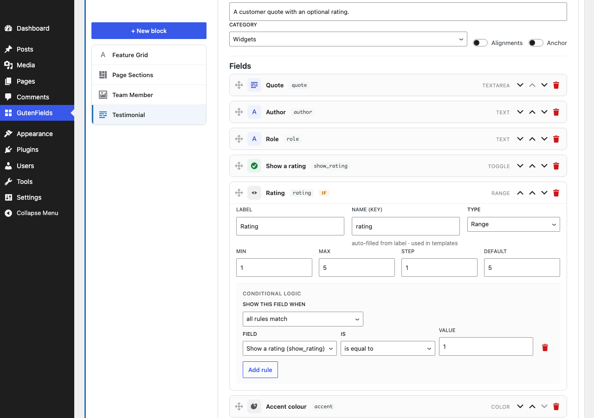
Task: Expand the Accent colour field settings
Action: point(520,406)
